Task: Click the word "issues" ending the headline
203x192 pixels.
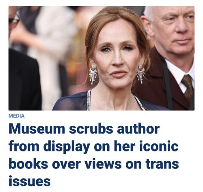Action: (30, 181)
